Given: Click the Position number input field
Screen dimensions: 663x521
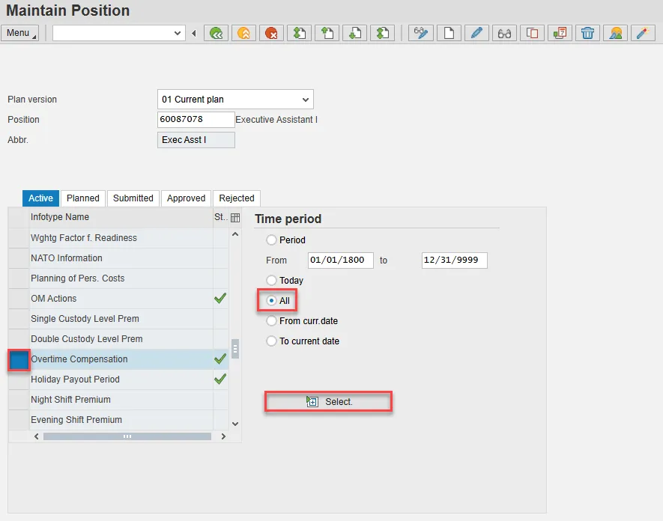Looking at the screenshot, I should 196,120.
